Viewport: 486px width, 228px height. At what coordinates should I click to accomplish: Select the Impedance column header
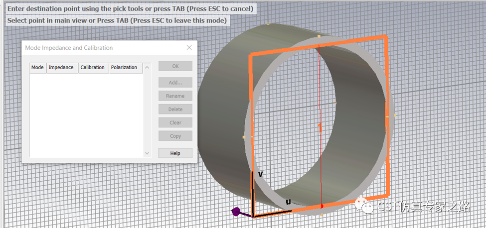pyautogui.click(x=62, y=68)
